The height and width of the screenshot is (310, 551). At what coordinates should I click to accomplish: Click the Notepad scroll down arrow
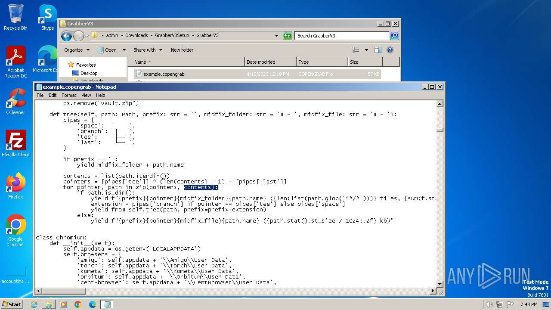pos(440,284)
